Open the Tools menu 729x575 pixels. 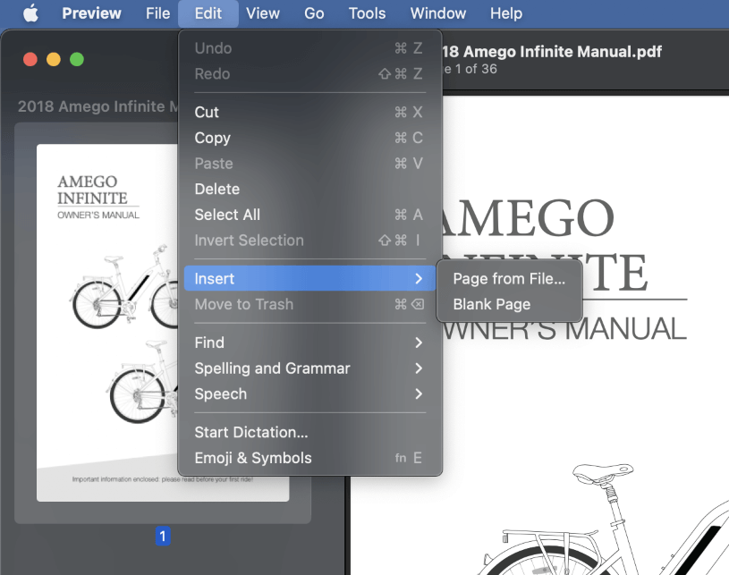pyautogui.click(x=367, y=13)
